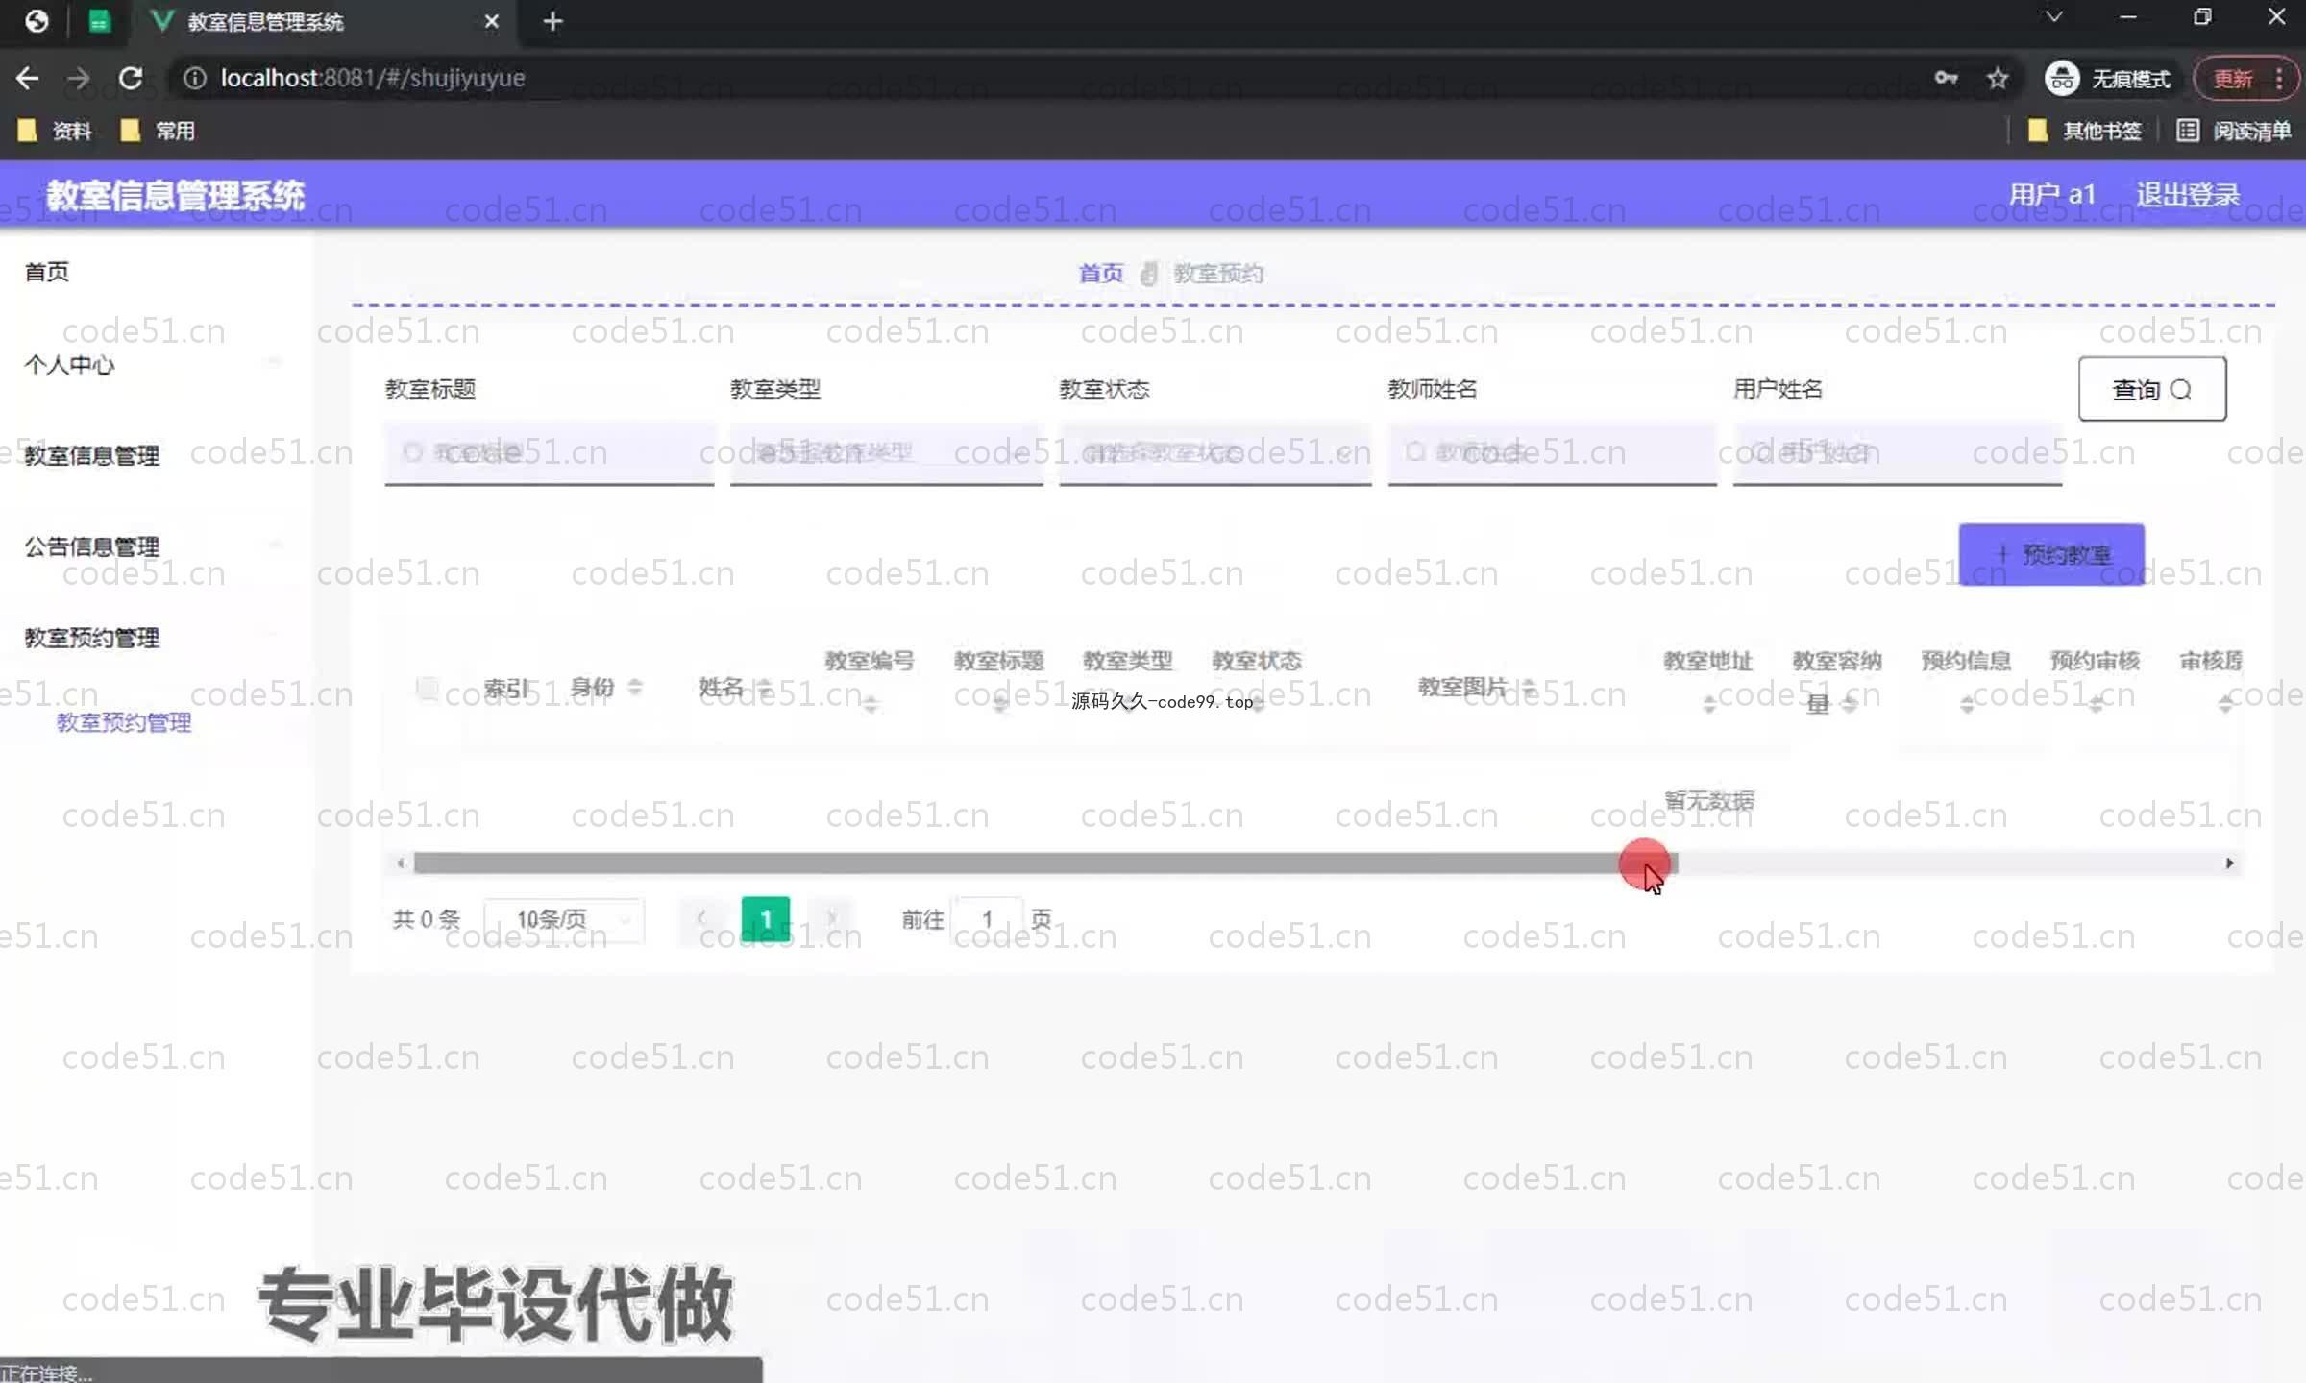Select the 教室预约管理 submenu item

[124, 722]
